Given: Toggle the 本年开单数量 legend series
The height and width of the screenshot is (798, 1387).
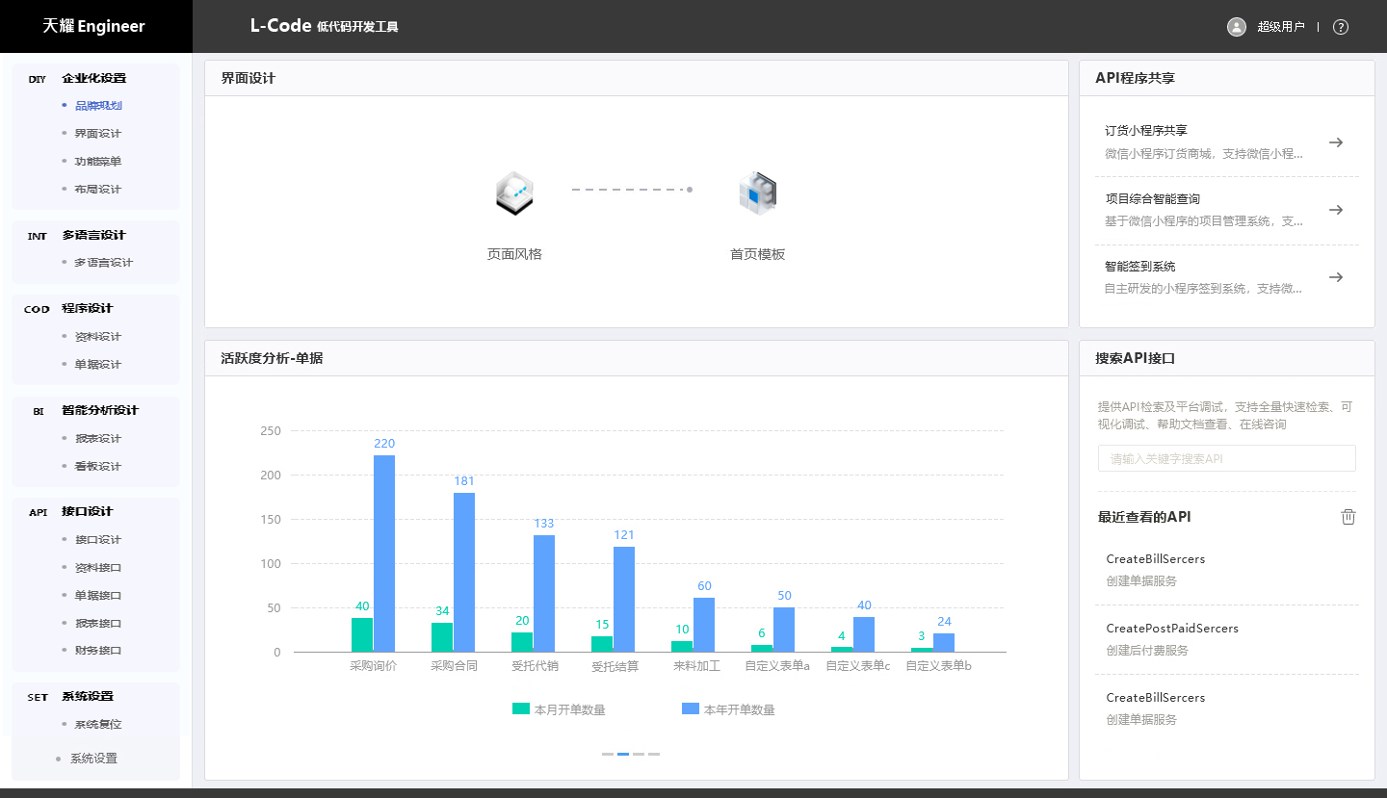Looking at the screenshot, I should [728, 709].
